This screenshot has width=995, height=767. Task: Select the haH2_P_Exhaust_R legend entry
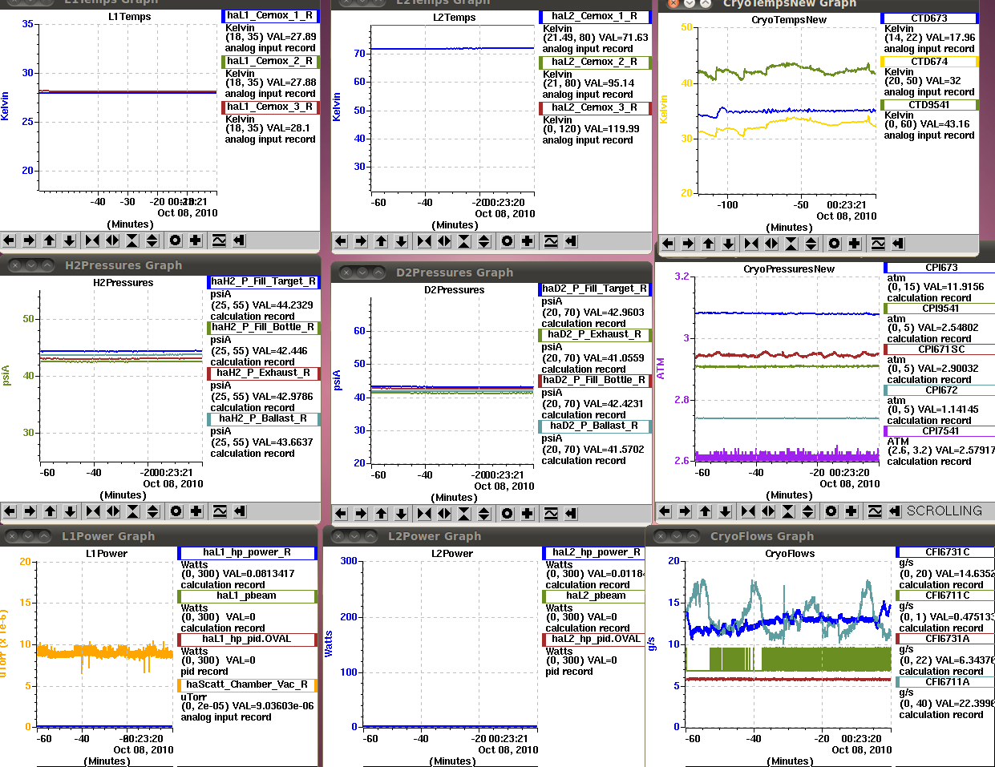[x=264, y=373]
